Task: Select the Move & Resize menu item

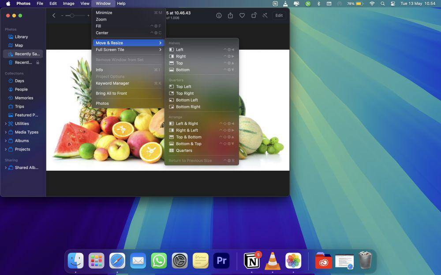Action: [128, 43]
